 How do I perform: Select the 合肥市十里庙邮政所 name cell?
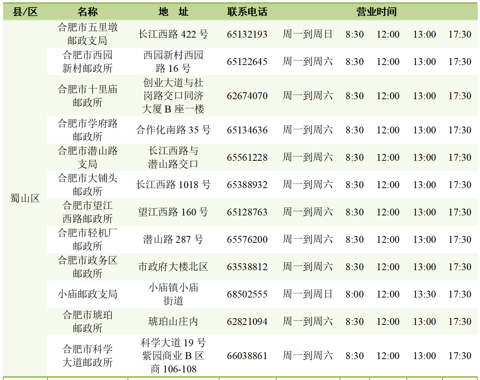click(87, 96)
